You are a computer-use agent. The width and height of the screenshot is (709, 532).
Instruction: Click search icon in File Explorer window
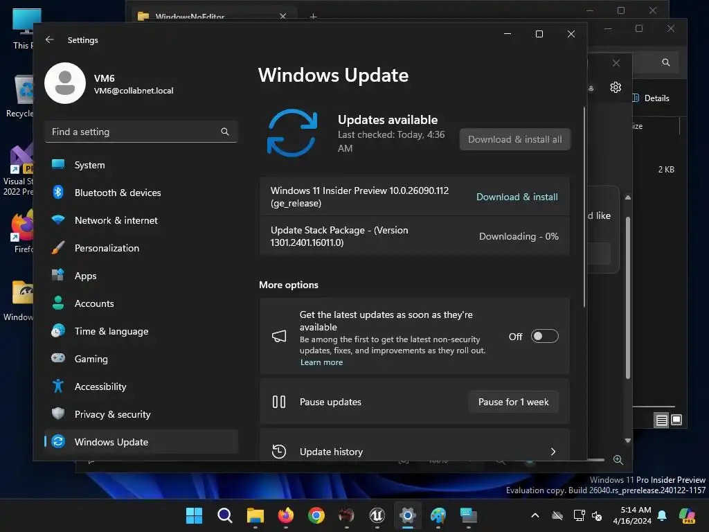[666, 62]
